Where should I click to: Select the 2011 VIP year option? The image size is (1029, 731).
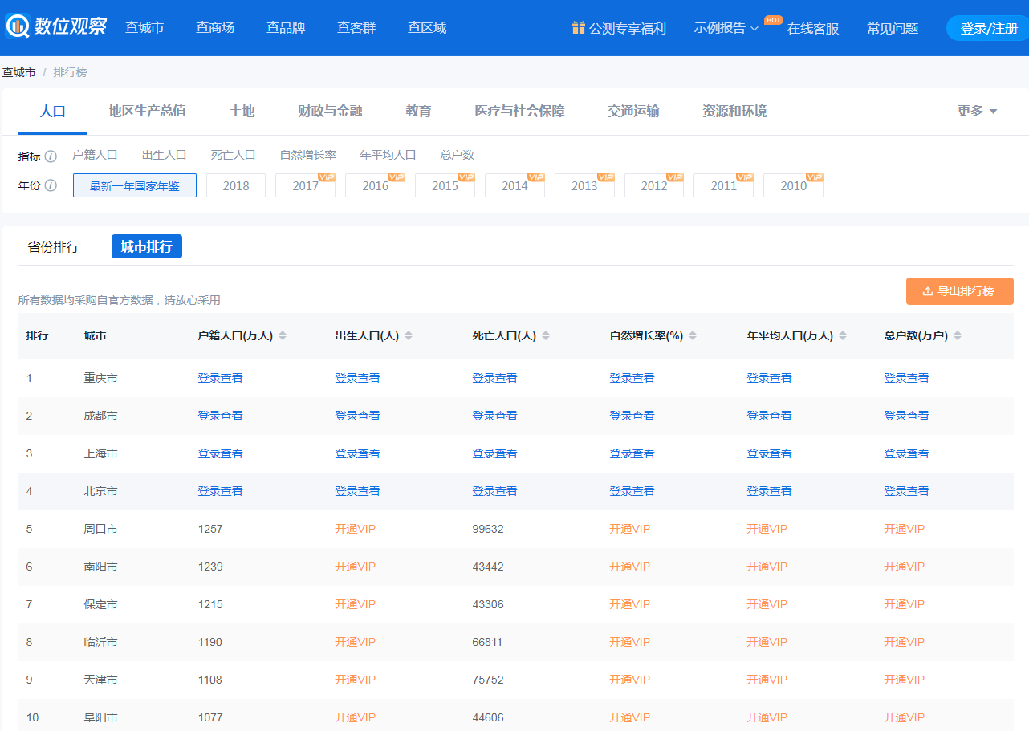click(724, 185)
